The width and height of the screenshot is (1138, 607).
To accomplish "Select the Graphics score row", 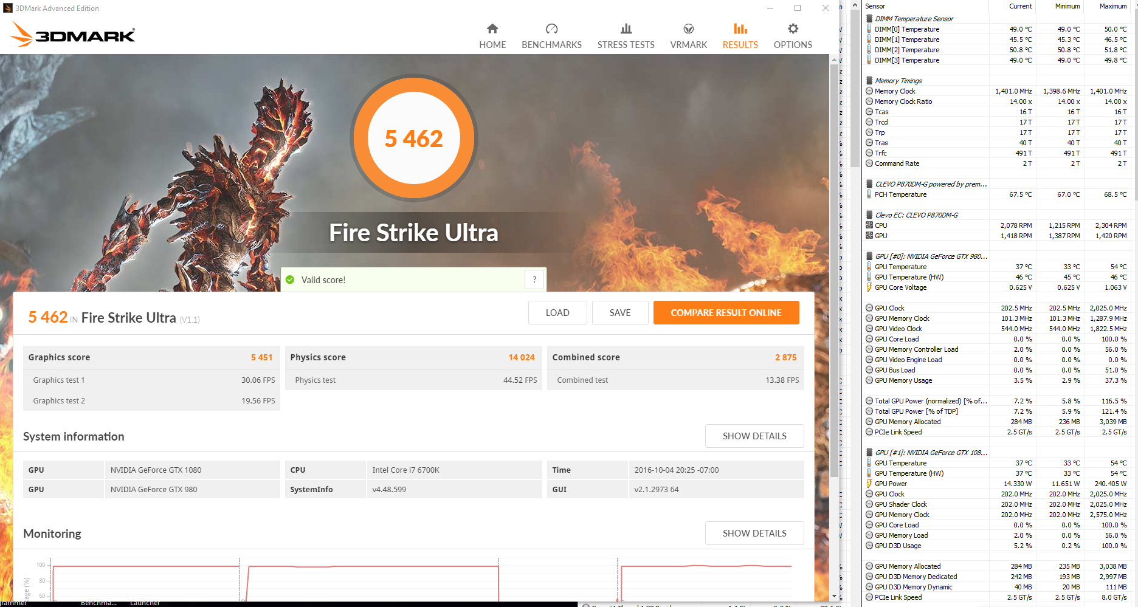I will tap(151, 357).
